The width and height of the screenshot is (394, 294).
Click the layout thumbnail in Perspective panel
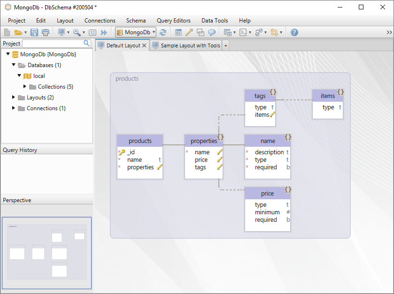[46, 253]
